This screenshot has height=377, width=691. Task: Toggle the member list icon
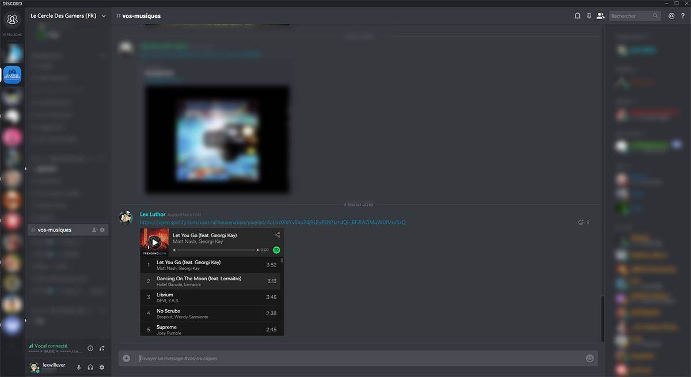(x=601, y=16)
